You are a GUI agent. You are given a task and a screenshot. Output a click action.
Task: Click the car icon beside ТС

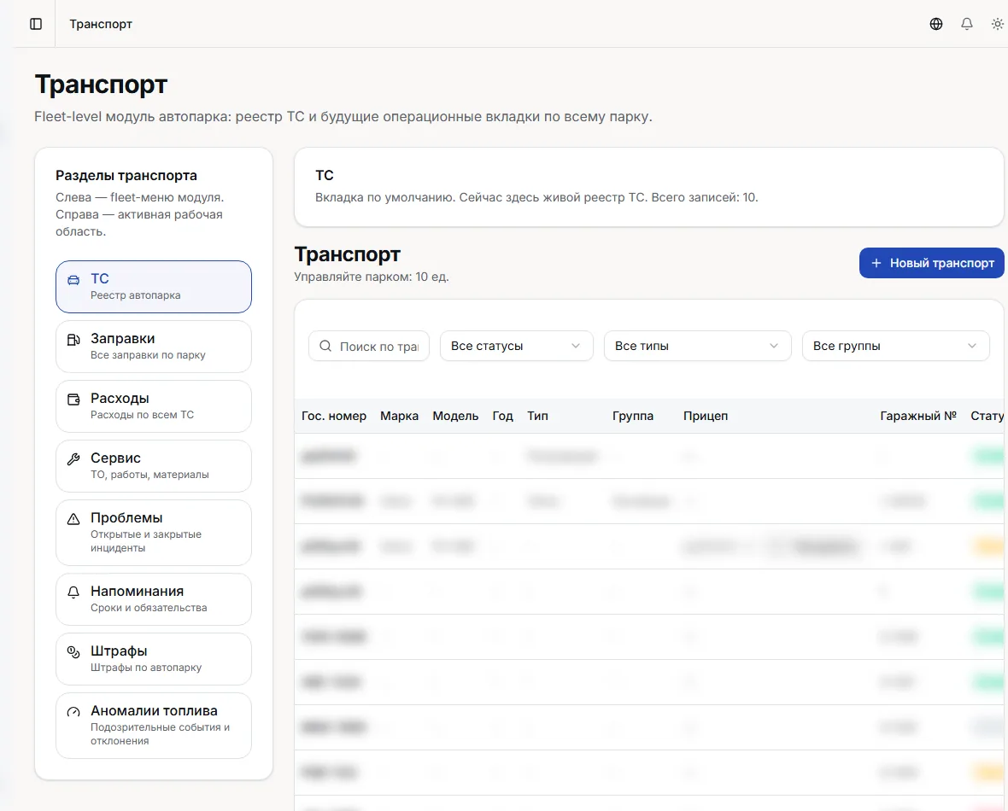(x=74, y=279)
